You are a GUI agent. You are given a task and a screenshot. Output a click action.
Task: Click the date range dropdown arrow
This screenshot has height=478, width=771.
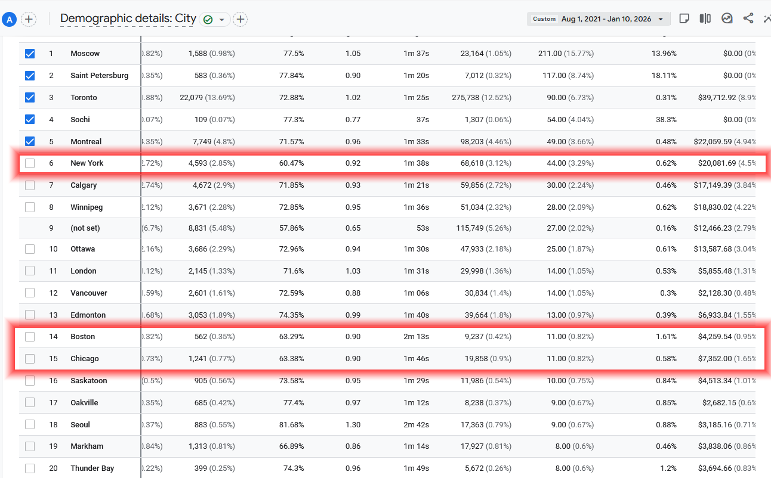661,19
